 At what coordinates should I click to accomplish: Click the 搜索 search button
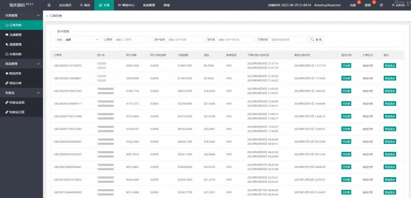316,40
